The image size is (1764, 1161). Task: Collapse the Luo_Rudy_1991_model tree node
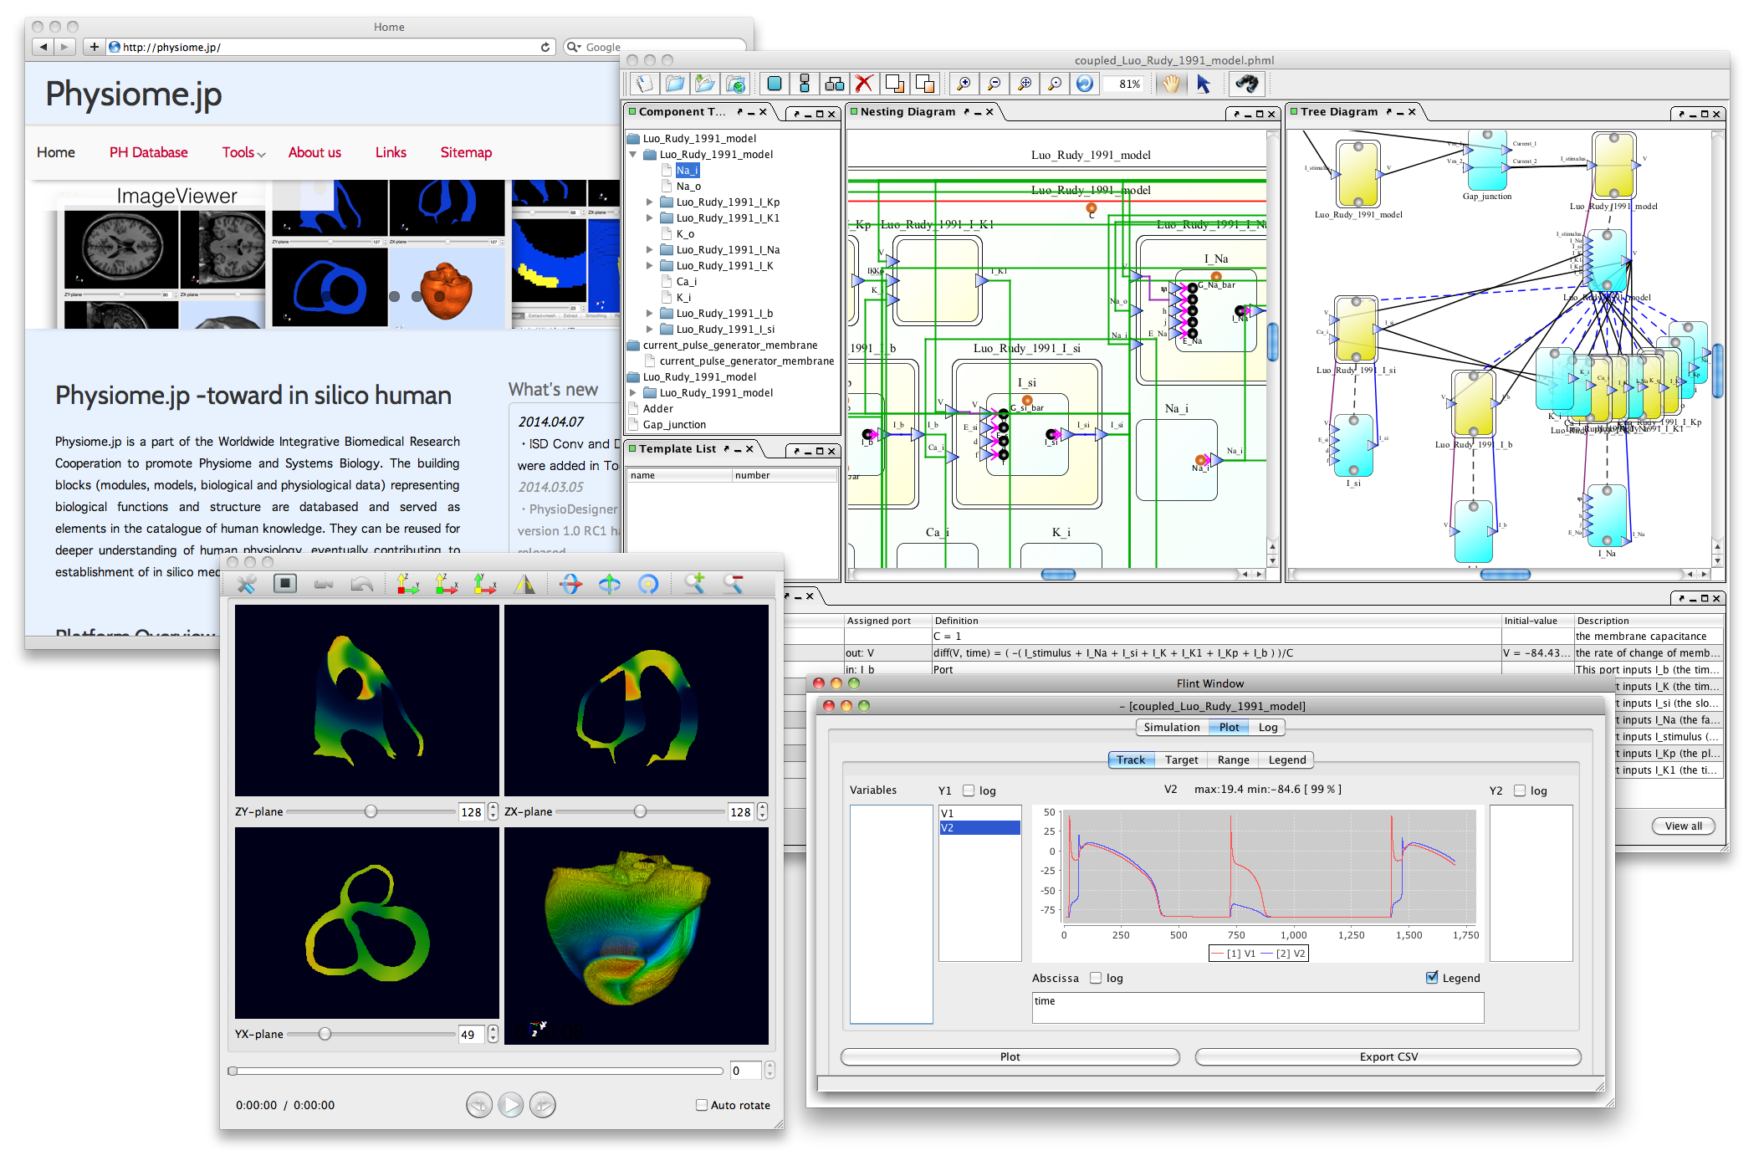pyautogui.click(x=633, y=155)
